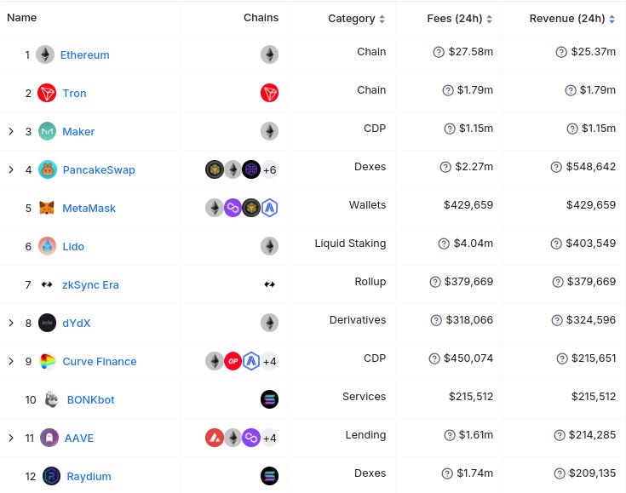This screenshot has height=493, width=626.
Task: Click the Ethereum logo icon next to its name
Action: coord(45,54)
